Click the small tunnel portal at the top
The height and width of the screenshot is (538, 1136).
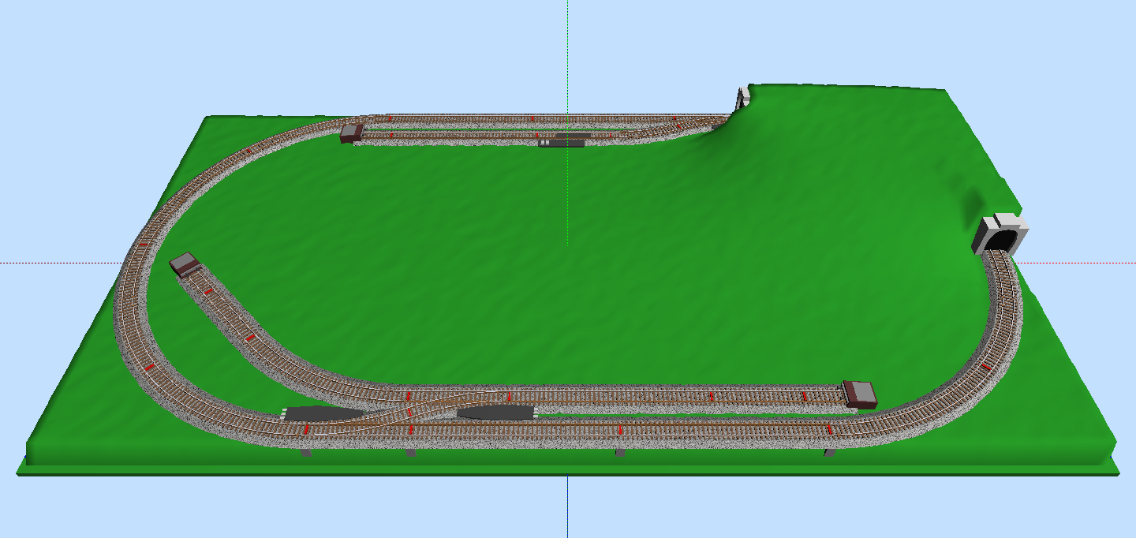pos(742,99)
